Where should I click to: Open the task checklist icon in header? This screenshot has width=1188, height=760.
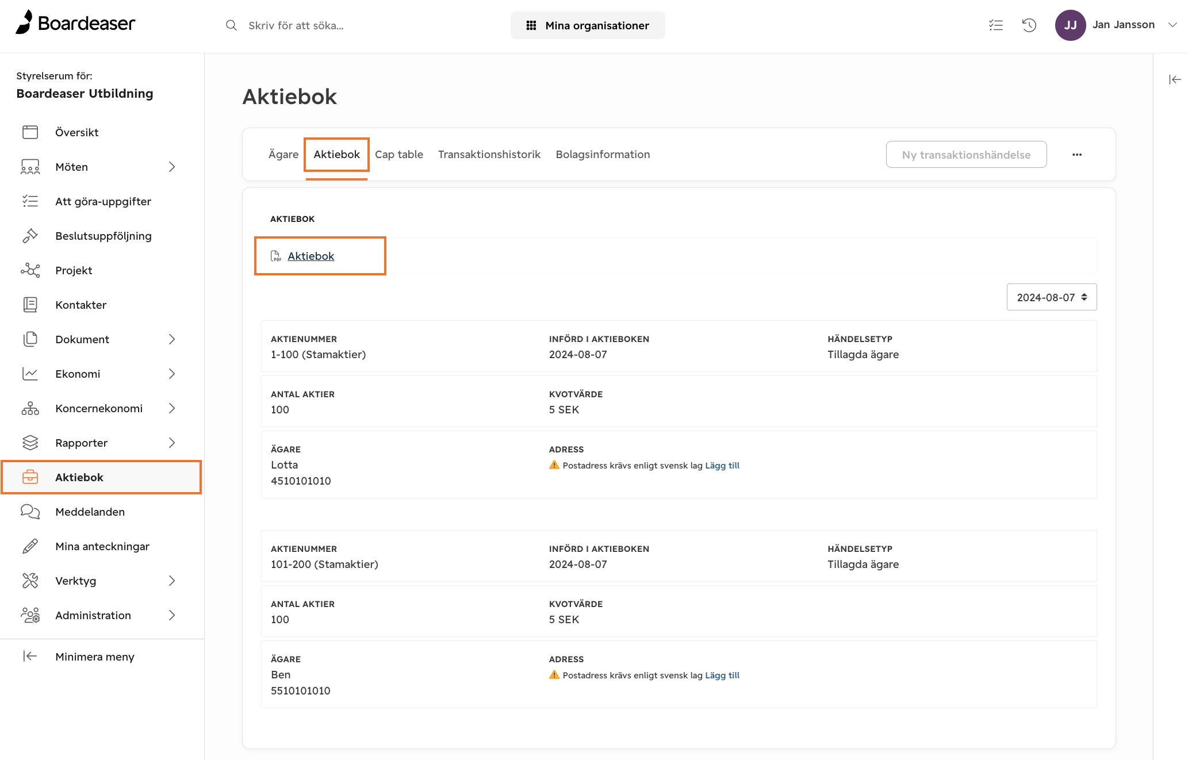996,25
